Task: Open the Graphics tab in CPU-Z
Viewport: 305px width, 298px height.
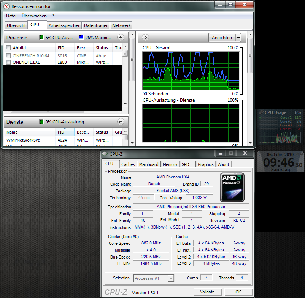Action: pos(205,164)
